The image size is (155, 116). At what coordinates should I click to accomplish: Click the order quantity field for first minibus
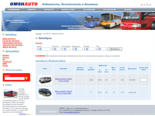(144, 80)
